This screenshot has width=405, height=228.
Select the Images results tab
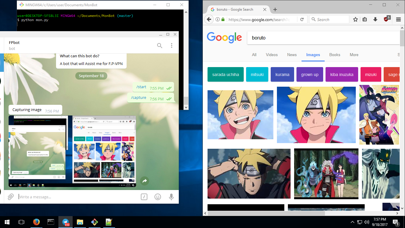tap(313, 55)
